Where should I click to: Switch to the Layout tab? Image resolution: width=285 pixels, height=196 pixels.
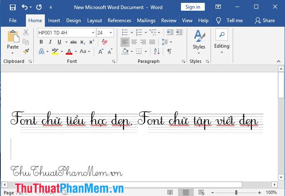tap(95, 21)
